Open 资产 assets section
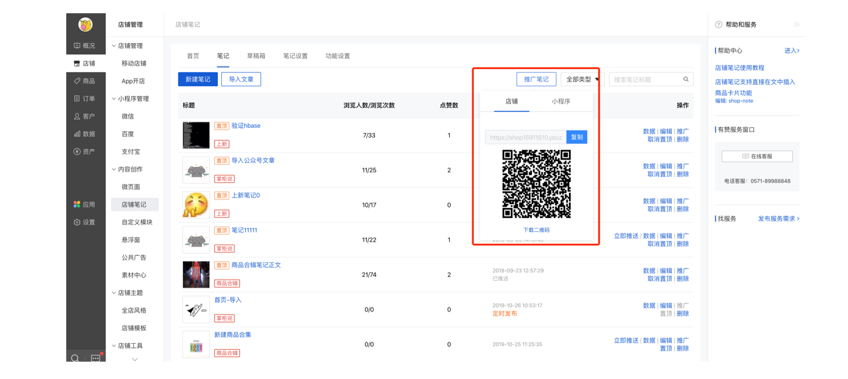This screenshot has width=848, height=379. click(x=85, y=152)
